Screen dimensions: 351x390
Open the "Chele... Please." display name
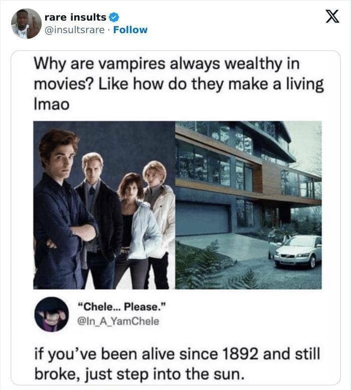pyautogui.click(x=121, y=307)
